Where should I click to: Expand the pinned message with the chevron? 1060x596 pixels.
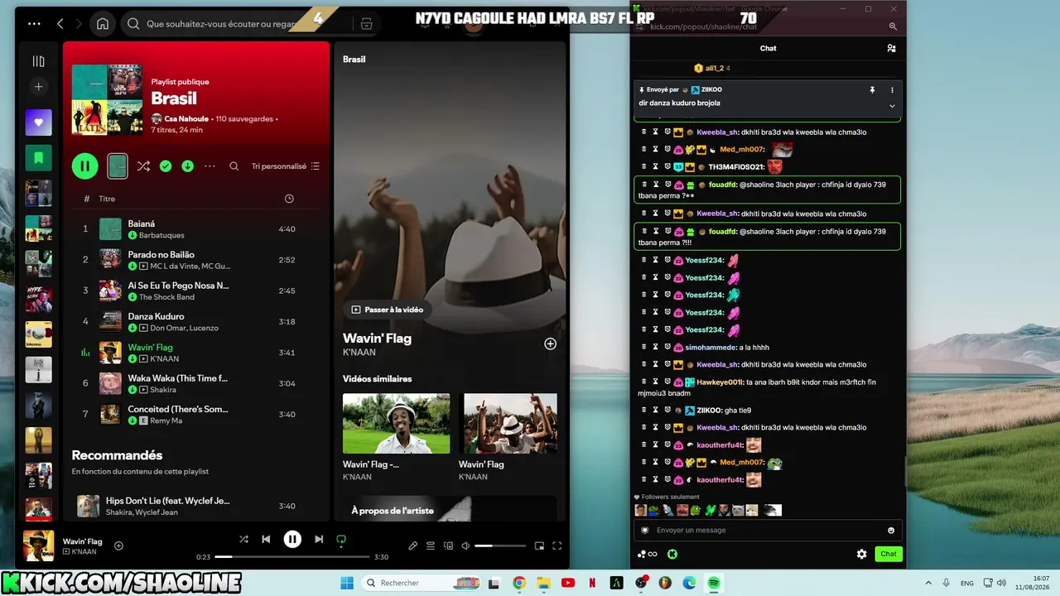(x=892, y=106)
